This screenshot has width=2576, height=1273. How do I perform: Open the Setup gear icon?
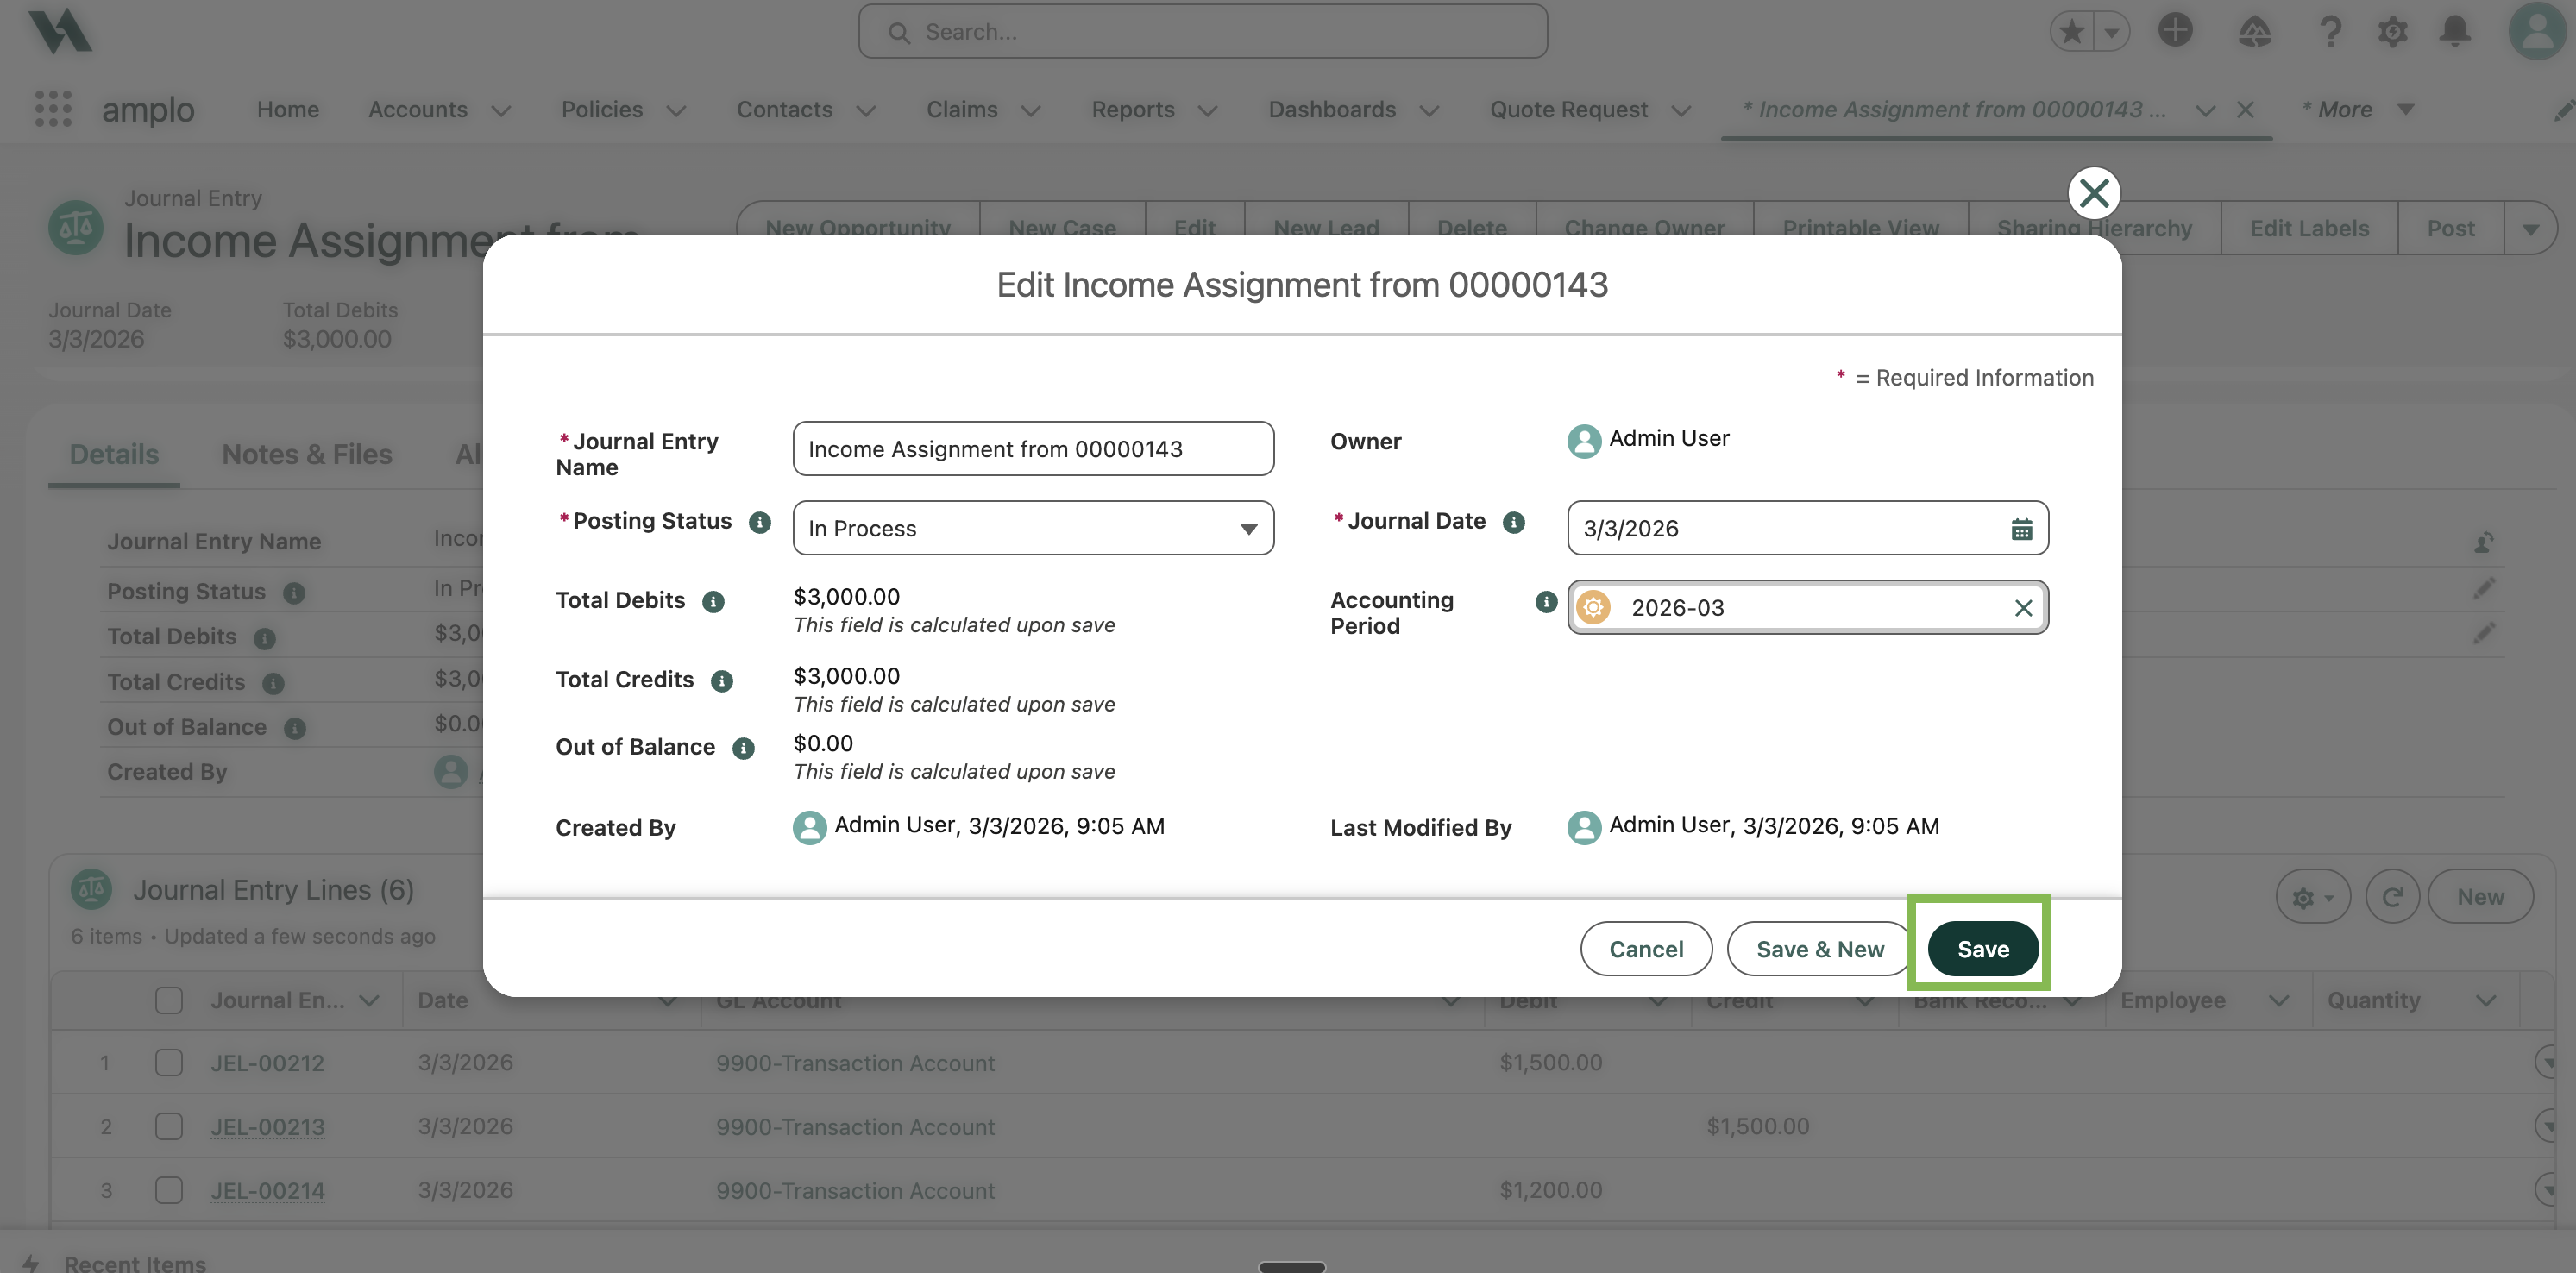point(2392,32)
